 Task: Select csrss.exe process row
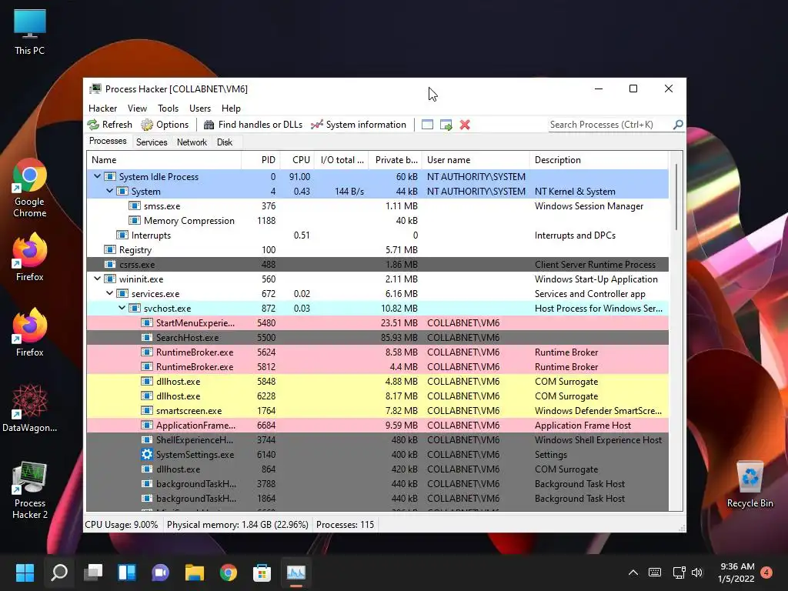pyautogui.click(x=377, y=265)
